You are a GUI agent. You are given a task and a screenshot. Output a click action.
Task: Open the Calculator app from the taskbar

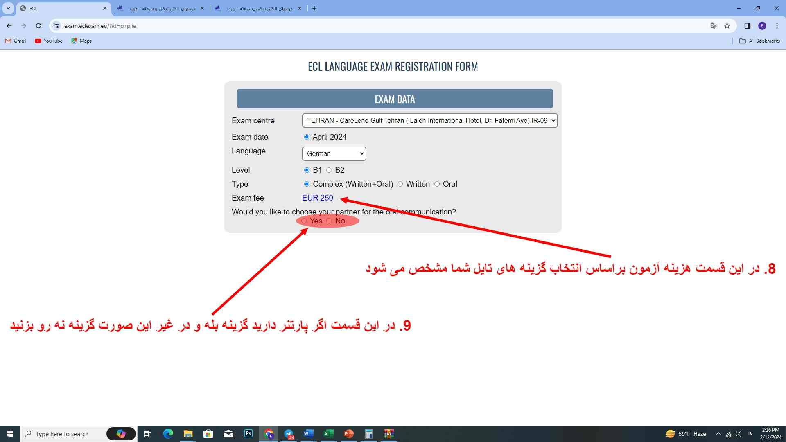click(x=369, y=434)
